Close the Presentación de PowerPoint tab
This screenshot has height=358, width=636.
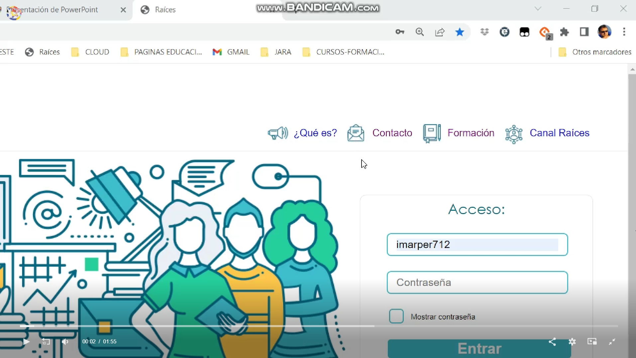(x=123, y=10)
